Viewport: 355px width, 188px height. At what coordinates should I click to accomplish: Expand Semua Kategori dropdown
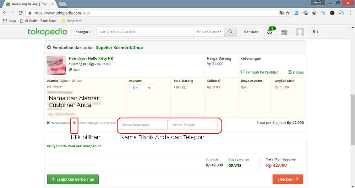point(209,32)
